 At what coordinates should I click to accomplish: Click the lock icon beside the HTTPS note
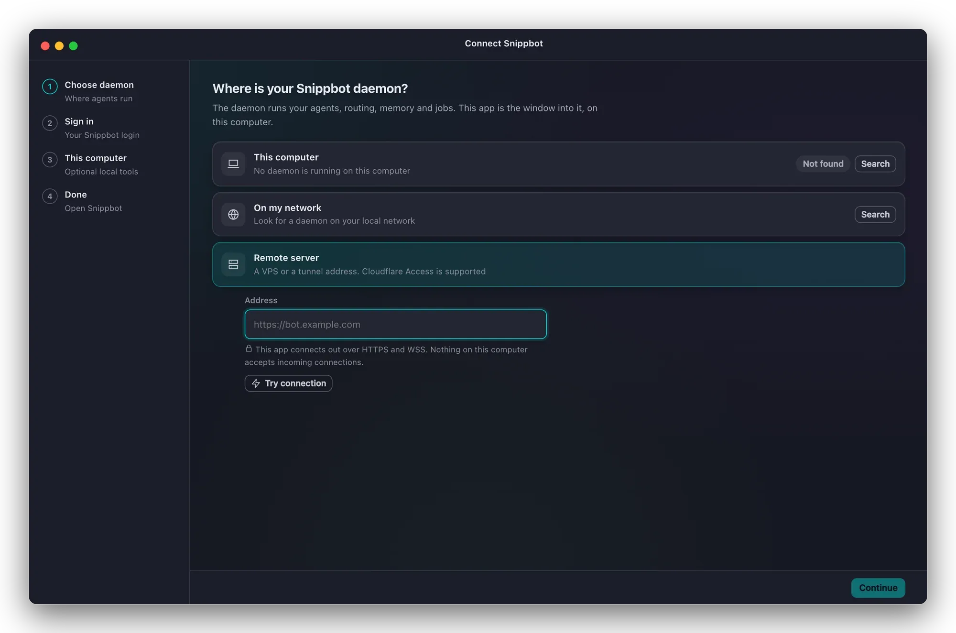pos(249,349)
